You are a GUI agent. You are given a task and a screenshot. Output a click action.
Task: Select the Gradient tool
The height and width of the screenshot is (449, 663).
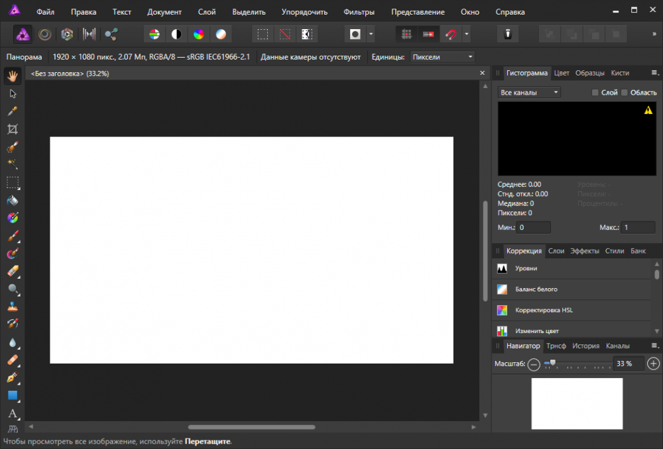coord(13,218)
